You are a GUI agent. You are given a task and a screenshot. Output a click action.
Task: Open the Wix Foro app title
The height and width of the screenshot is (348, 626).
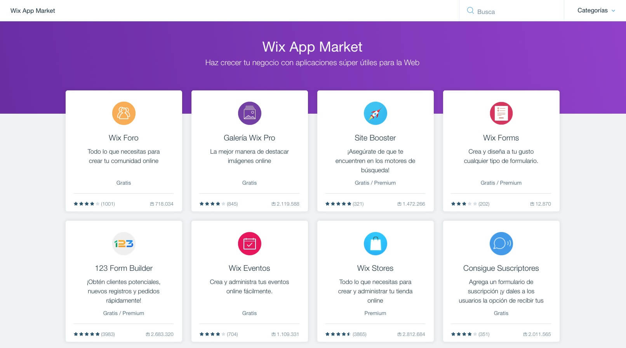tap(123, 138)
